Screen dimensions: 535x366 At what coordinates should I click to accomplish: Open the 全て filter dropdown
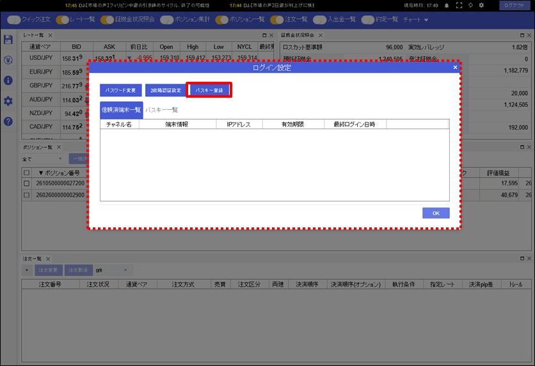(x=42, y=159)
